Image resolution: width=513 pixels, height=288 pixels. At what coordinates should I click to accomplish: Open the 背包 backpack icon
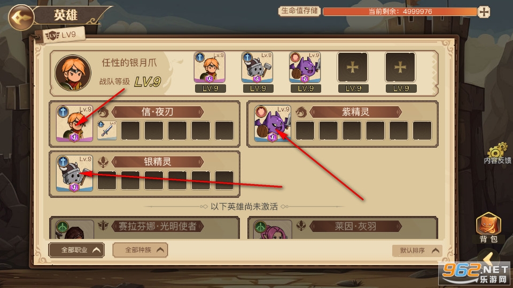pos(488,228)
